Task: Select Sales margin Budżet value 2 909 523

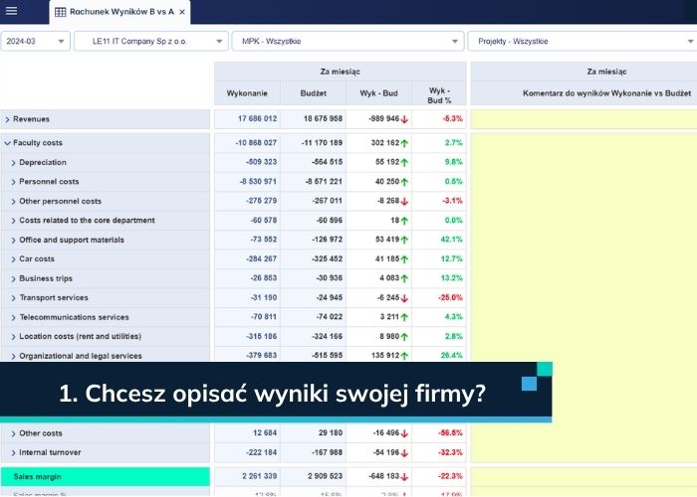Action: click(x=326, y=476)
